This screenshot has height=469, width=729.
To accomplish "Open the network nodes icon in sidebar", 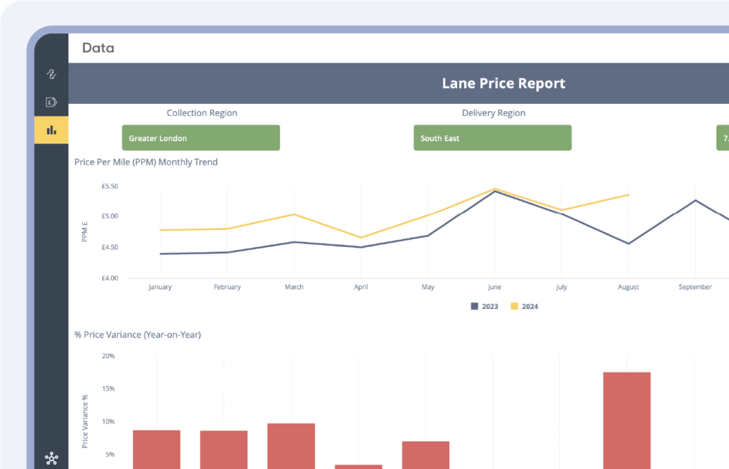I will (51, 458).
